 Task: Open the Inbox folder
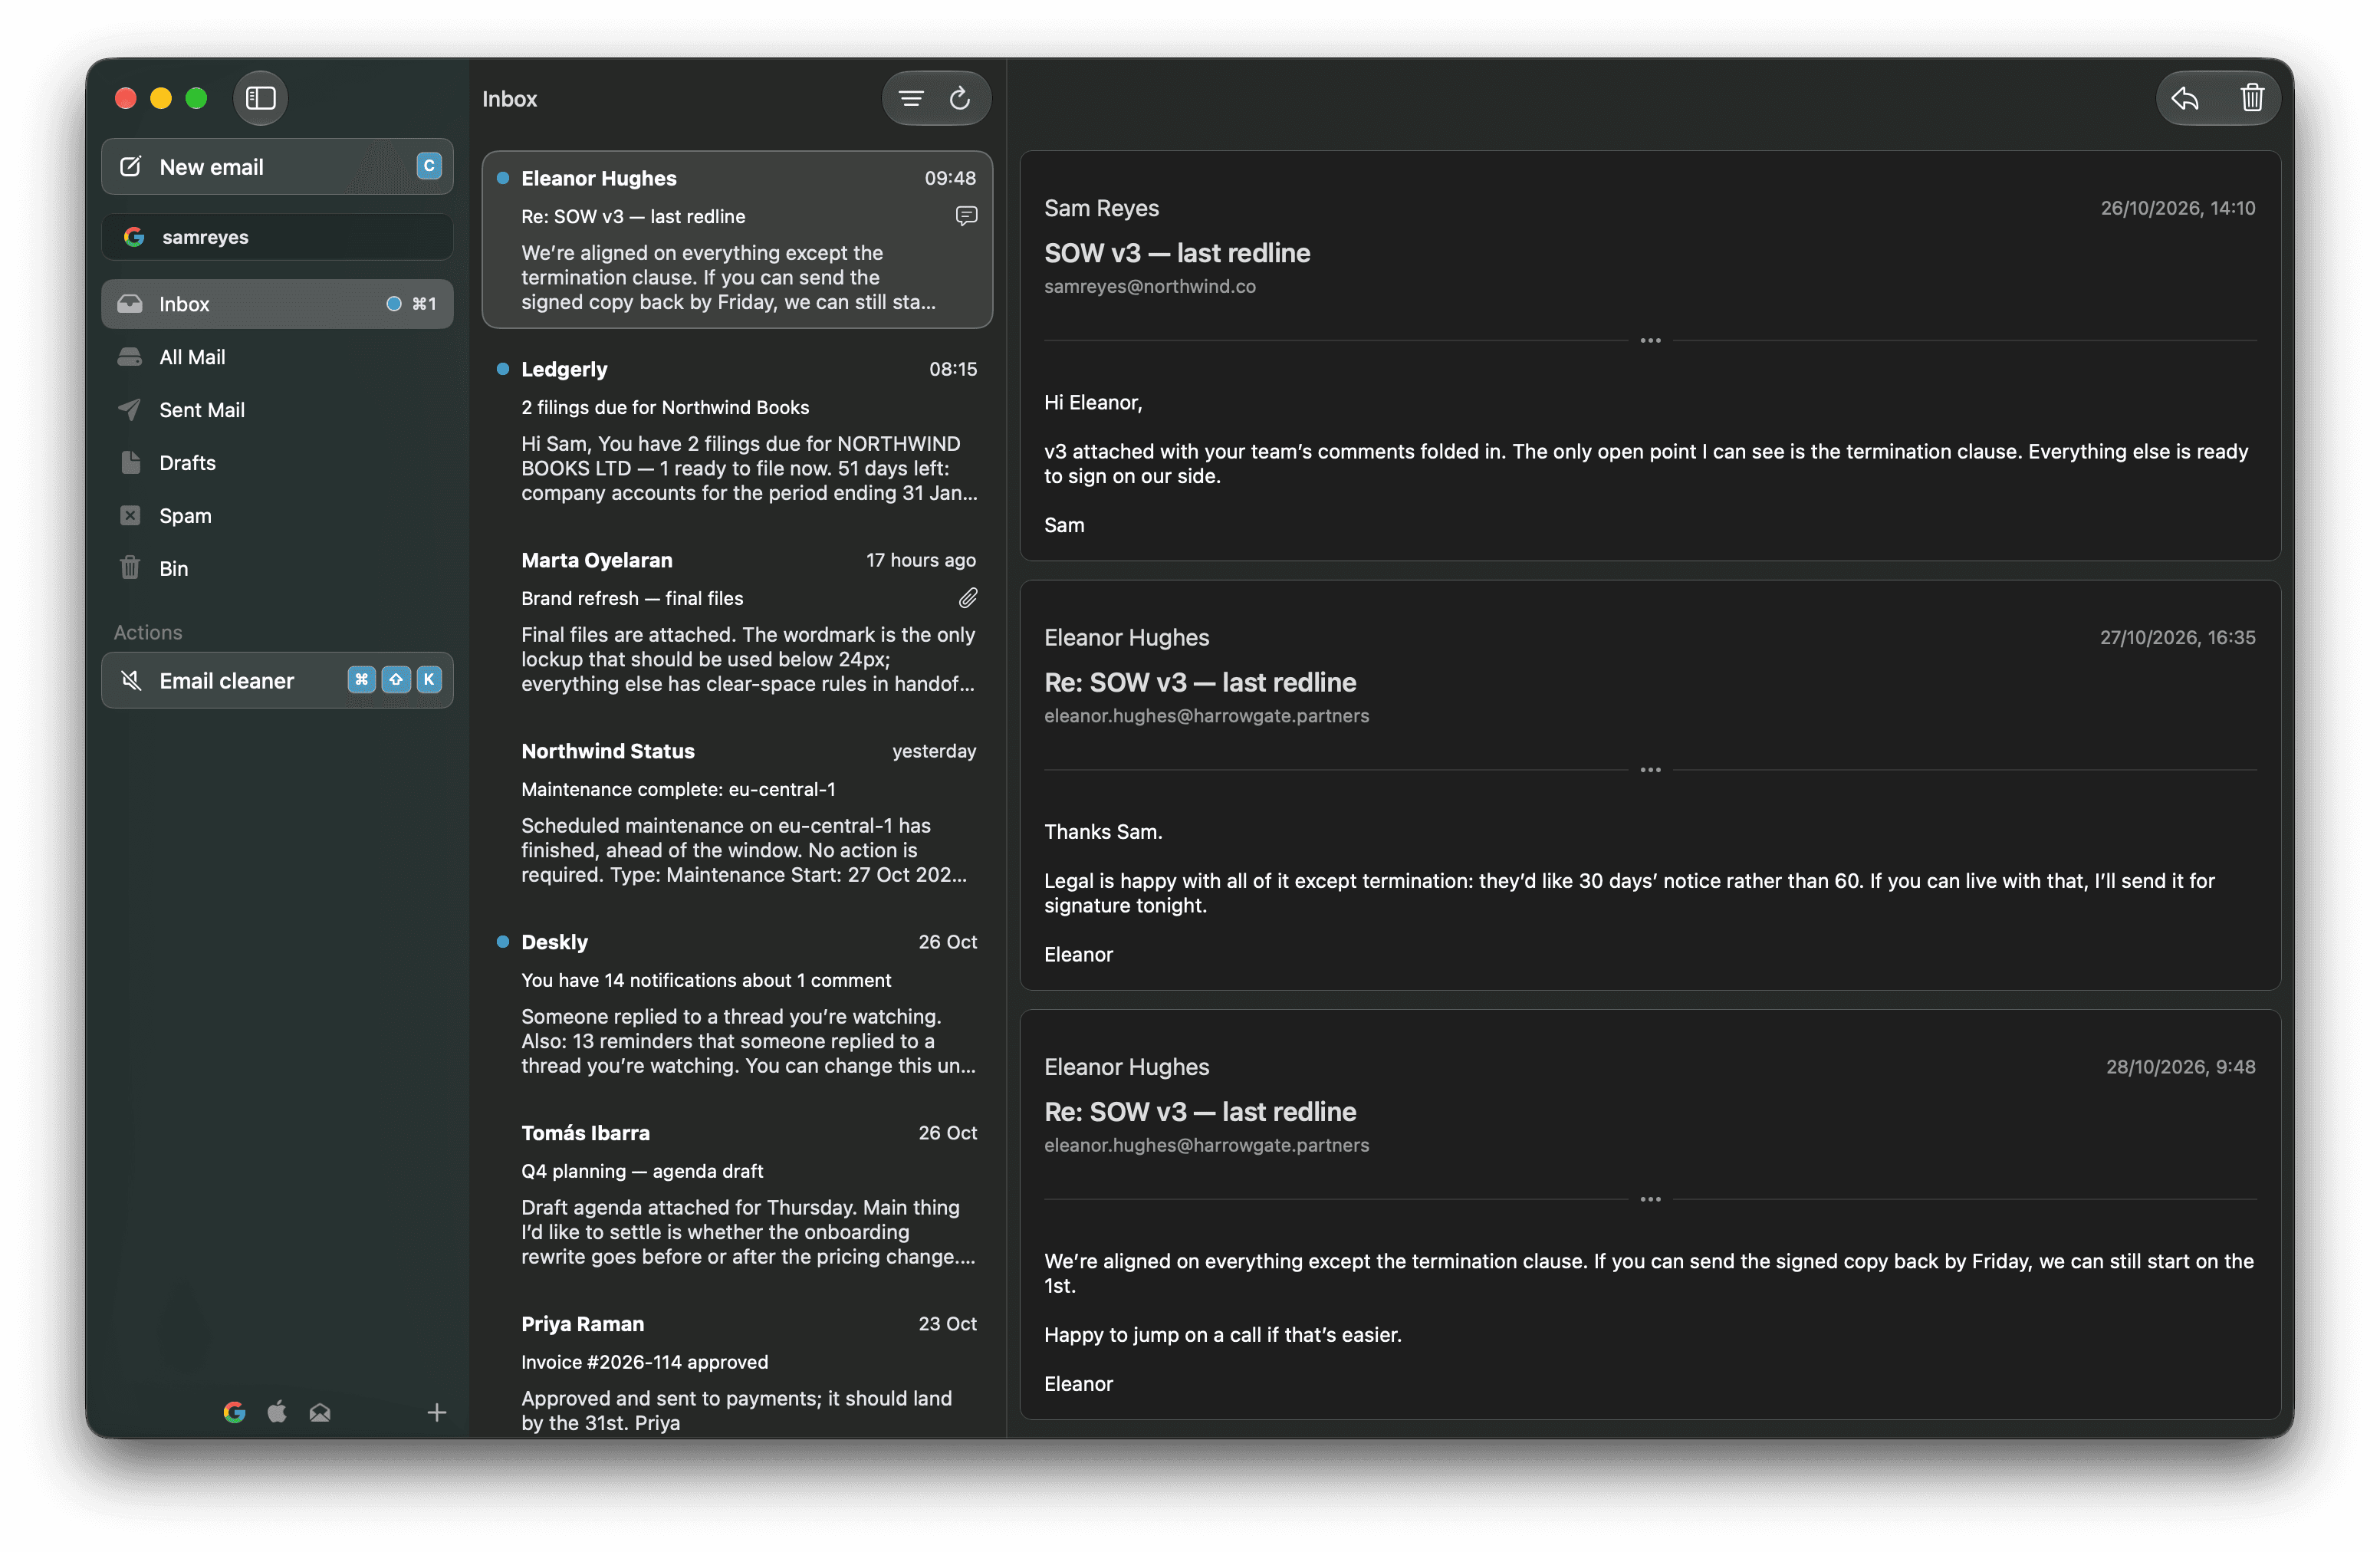[x=277, y=304]
